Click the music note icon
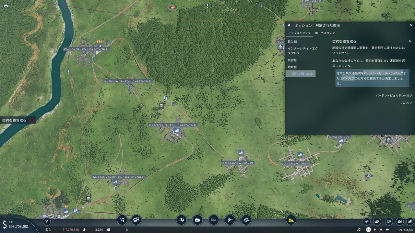The image size is (415, 233). click(x=359, y=230)
